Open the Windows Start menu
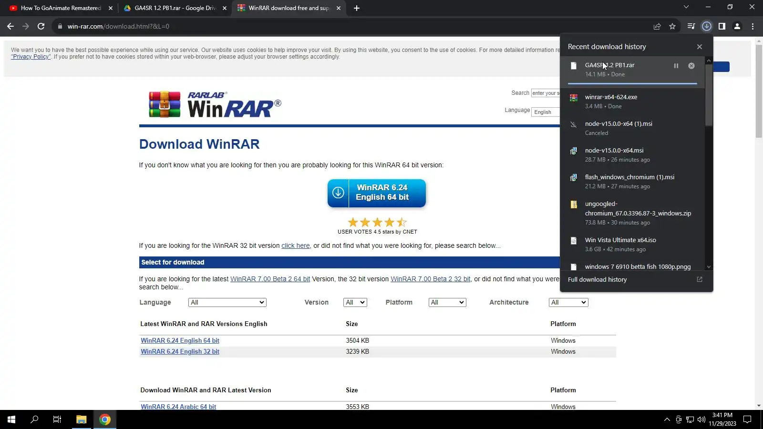 11,419
